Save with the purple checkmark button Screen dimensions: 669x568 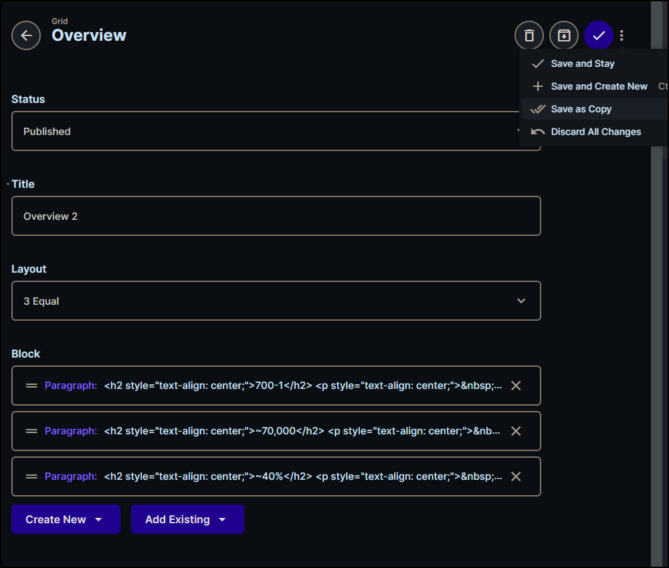599,35
